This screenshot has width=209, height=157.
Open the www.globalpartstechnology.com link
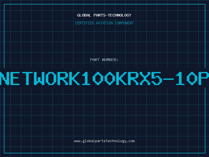click(x=104, y=141)
